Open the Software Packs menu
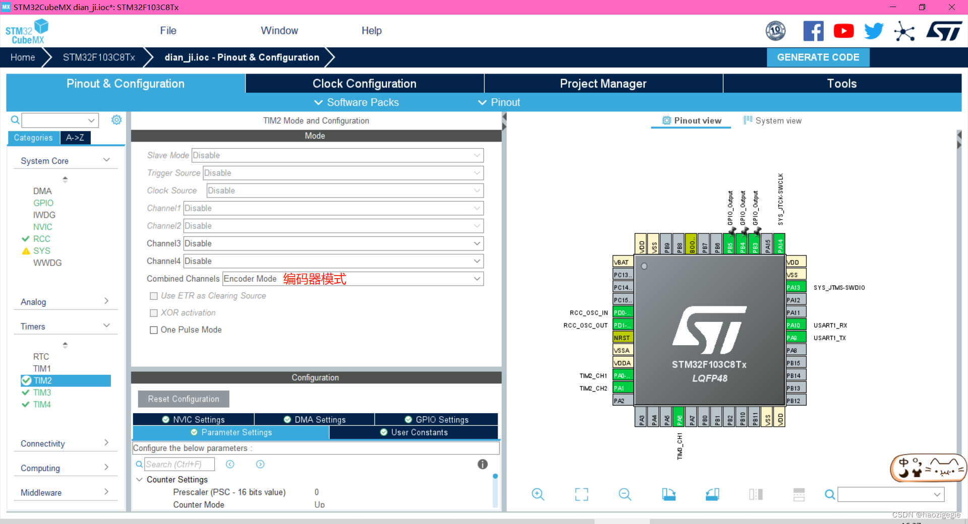This screenshot has width=968, height=524. click(x=356, y=102)
